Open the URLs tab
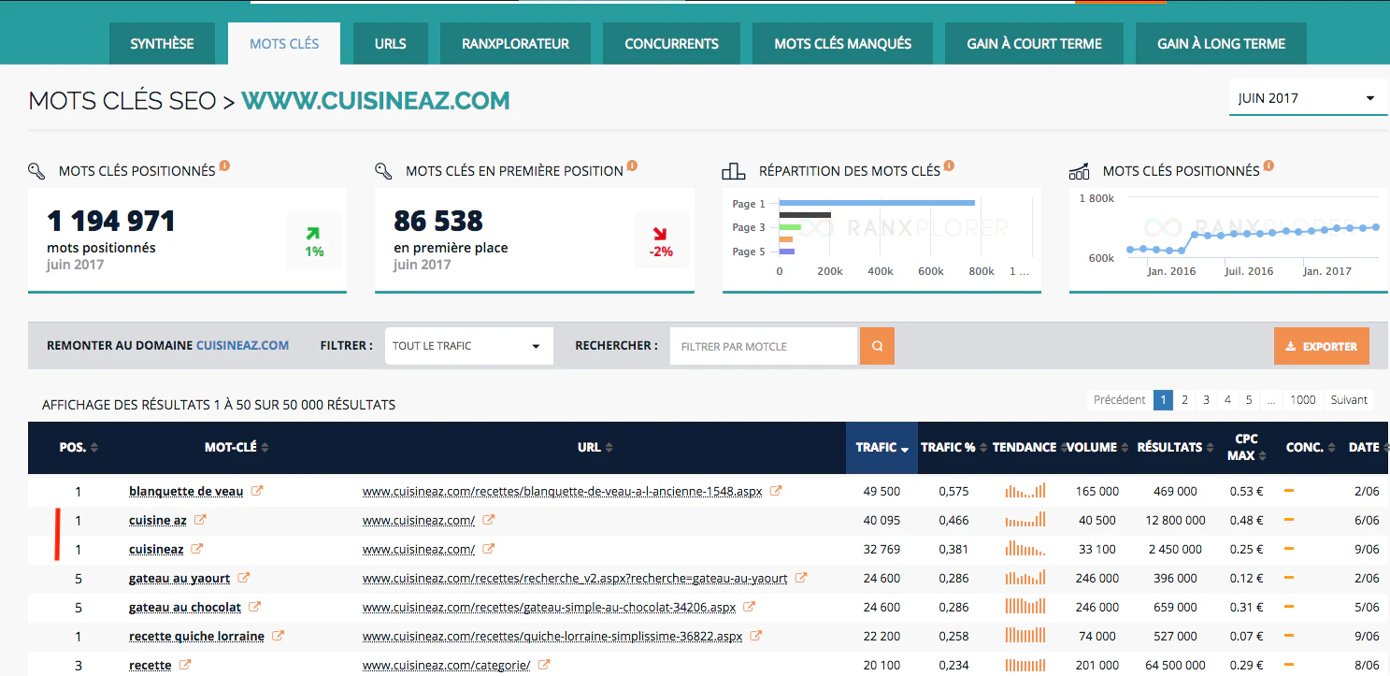The width and height of the screenshot is (1390, 676). (390, 44)
